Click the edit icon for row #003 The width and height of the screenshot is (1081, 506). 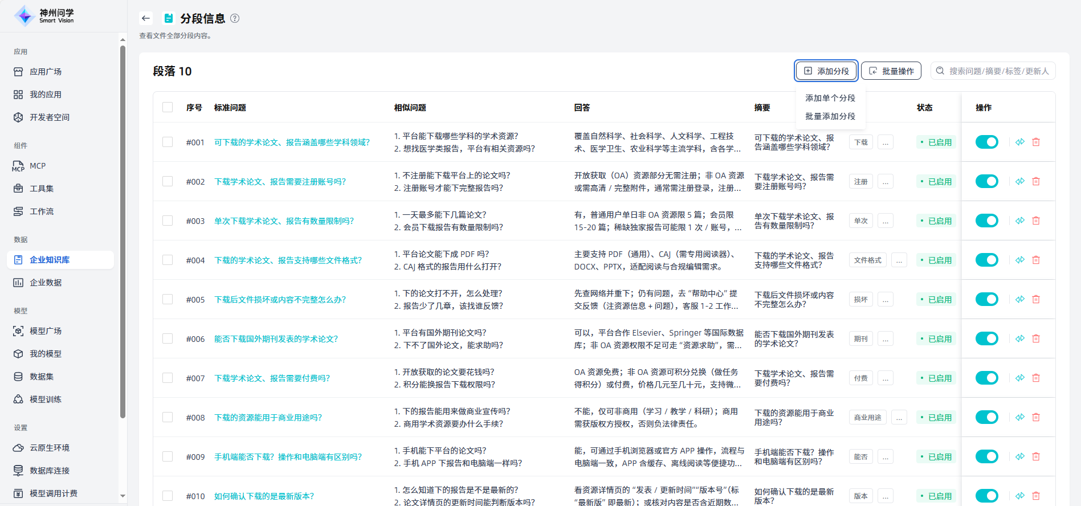tap(1020, 221)
